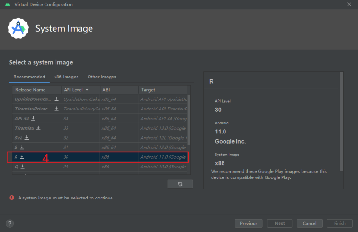
Task: Click the red error icon
Action: click(11, 198)
